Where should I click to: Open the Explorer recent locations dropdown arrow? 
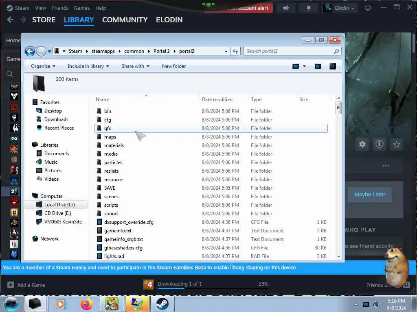coord(49,52)
